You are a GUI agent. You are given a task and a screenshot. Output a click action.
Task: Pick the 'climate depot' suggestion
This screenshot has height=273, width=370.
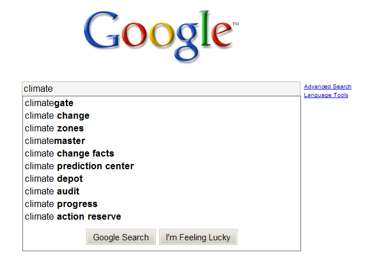(x=54, y=179)
